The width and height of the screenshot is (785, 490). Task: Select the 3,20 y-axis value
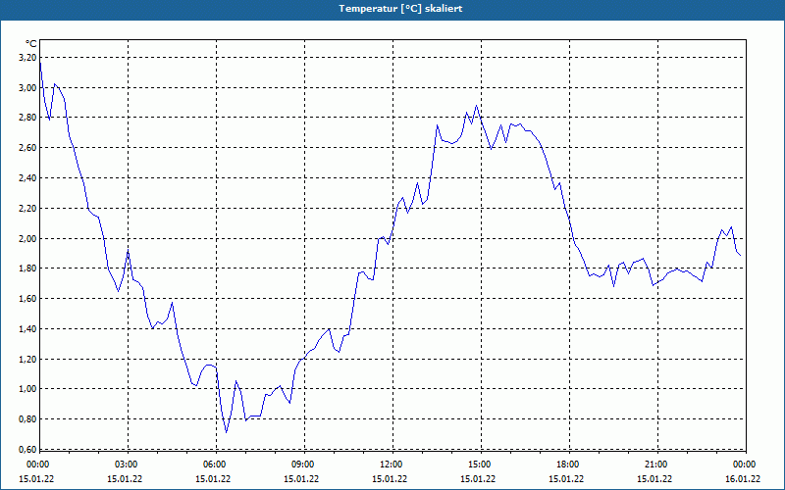[27, 58]
